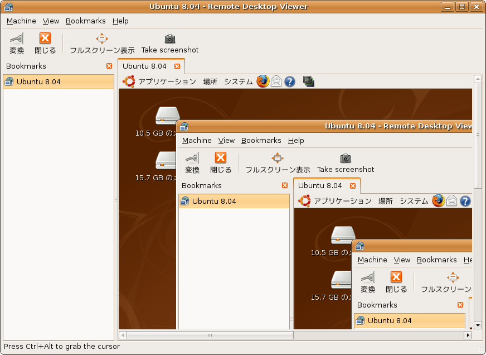Select 10.5 GB drive icon on first remote desktop
486x355 pixels.
tap(167, 116)
